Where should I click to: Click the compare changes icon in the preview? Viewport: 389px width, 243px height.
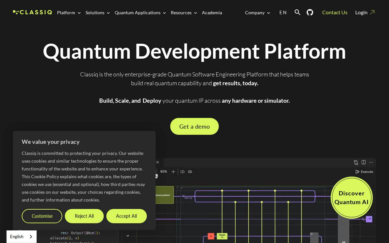pos(356,162)
